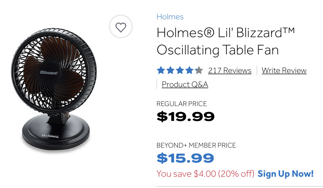Screen dimensions: 323x188
Task: Click the Holmes logo on the fan base
Action: click(x=50, y=136)
